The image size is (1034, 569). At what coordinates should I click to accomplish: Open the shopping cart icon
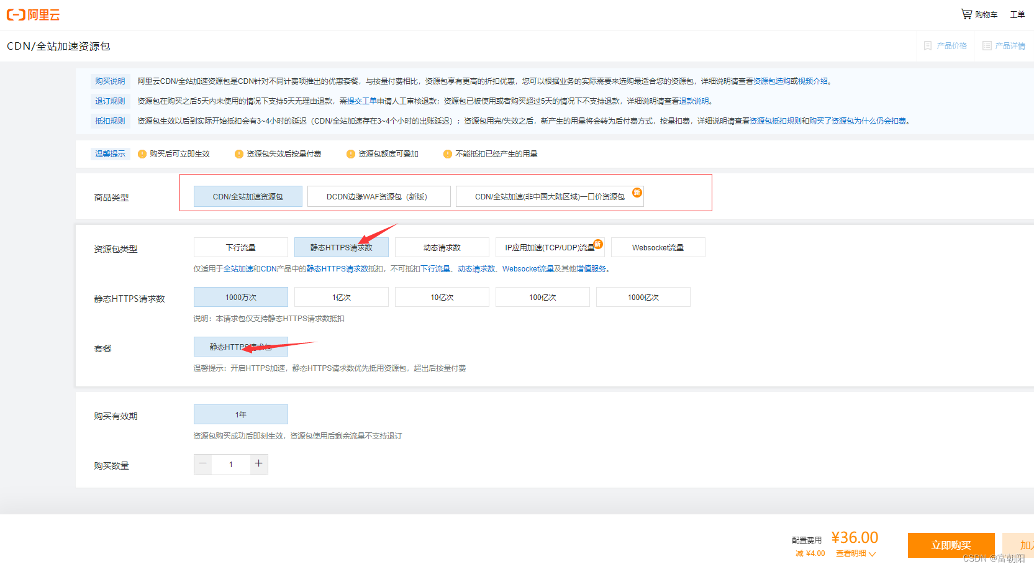pos(966,14)
